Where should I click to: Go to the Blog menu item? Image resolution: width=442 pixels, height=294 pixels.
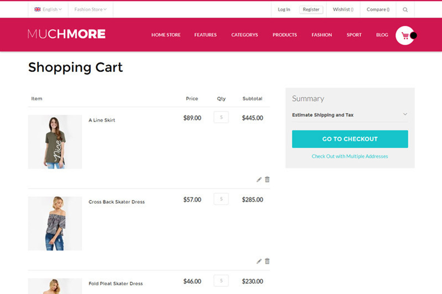point(382,35)
